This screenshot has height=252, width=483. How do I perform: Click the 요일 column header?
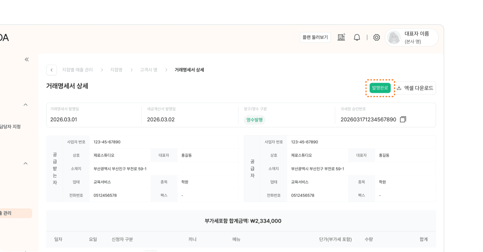tap(93, 240)
